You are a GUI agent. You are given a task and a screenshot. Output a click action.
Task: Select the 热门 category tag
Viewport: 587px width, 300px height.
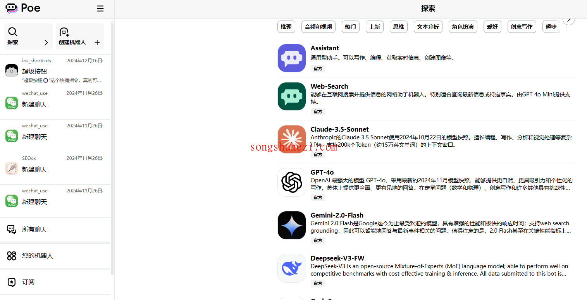pyautogui.click(x=351, y=27)
